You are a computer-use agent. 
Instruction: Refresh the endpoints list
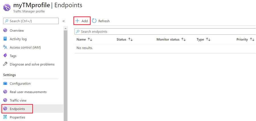[x=101, y=21]
